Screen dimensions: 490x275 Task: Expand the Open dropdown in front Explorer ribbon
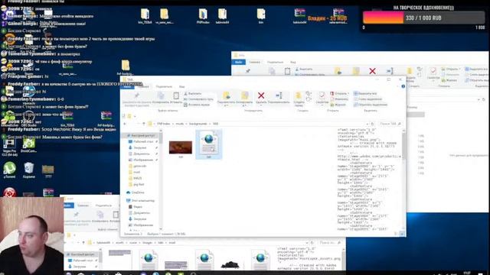click(x=340, y=93)
